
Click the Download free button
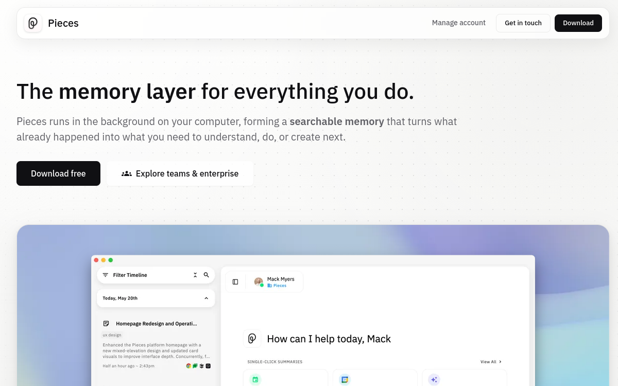(x=58, y=173)
